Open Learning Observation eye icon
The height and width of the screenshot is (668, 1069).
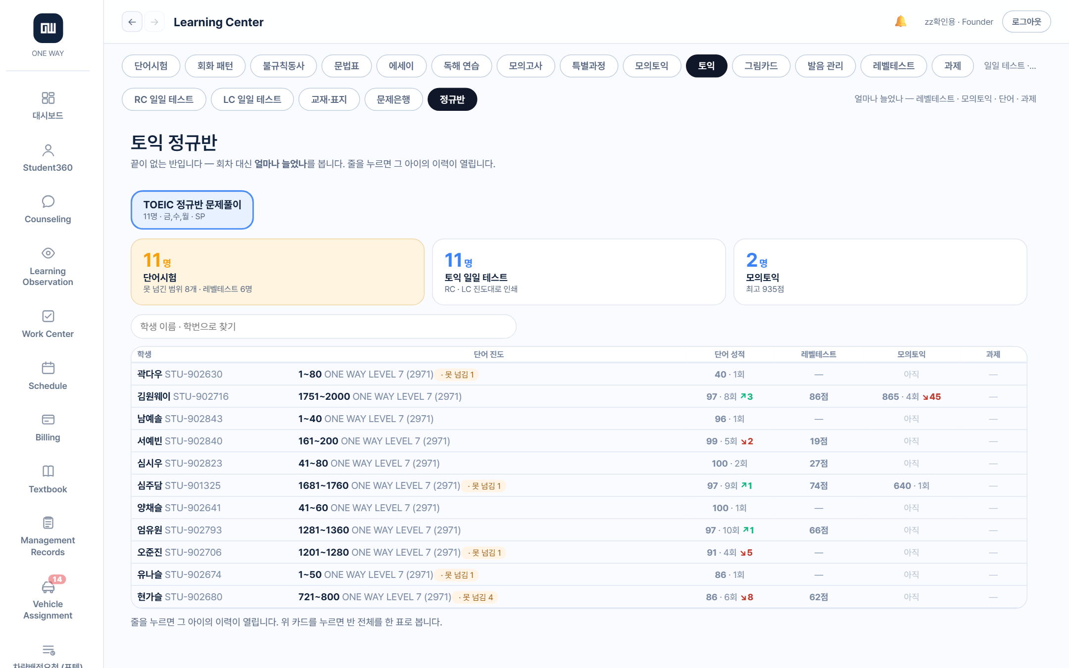[48, 253]
